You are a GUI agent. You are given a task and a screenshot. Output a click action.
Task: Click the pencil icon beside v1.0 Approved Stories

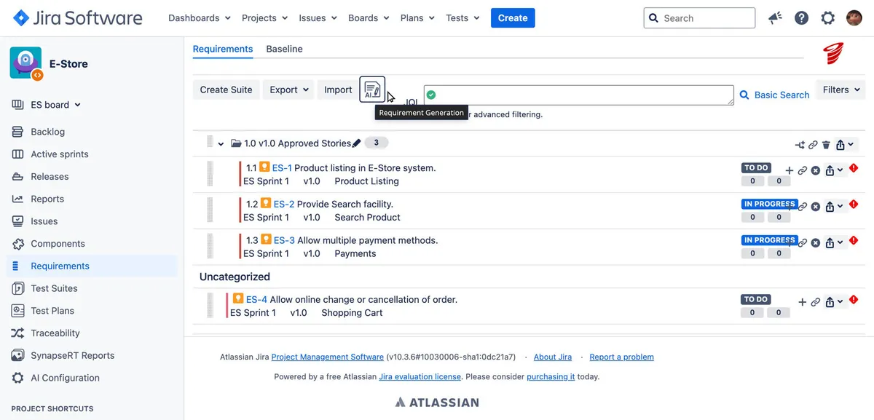click(x=356, y=143)
